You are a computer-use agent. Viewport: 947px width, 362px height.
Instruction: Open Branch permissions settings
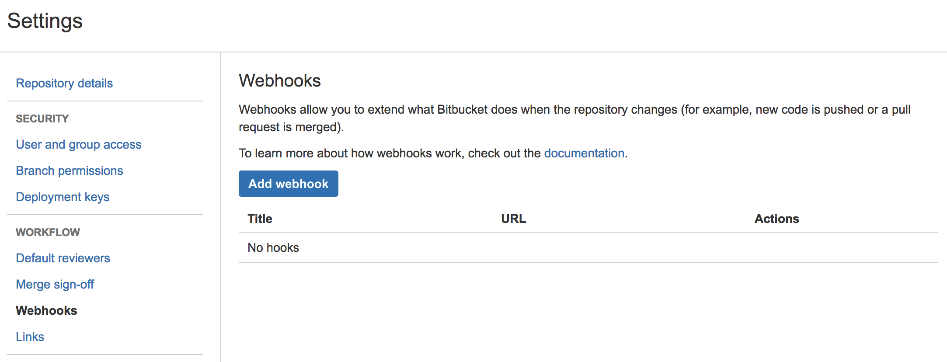[x=69, y=171]
